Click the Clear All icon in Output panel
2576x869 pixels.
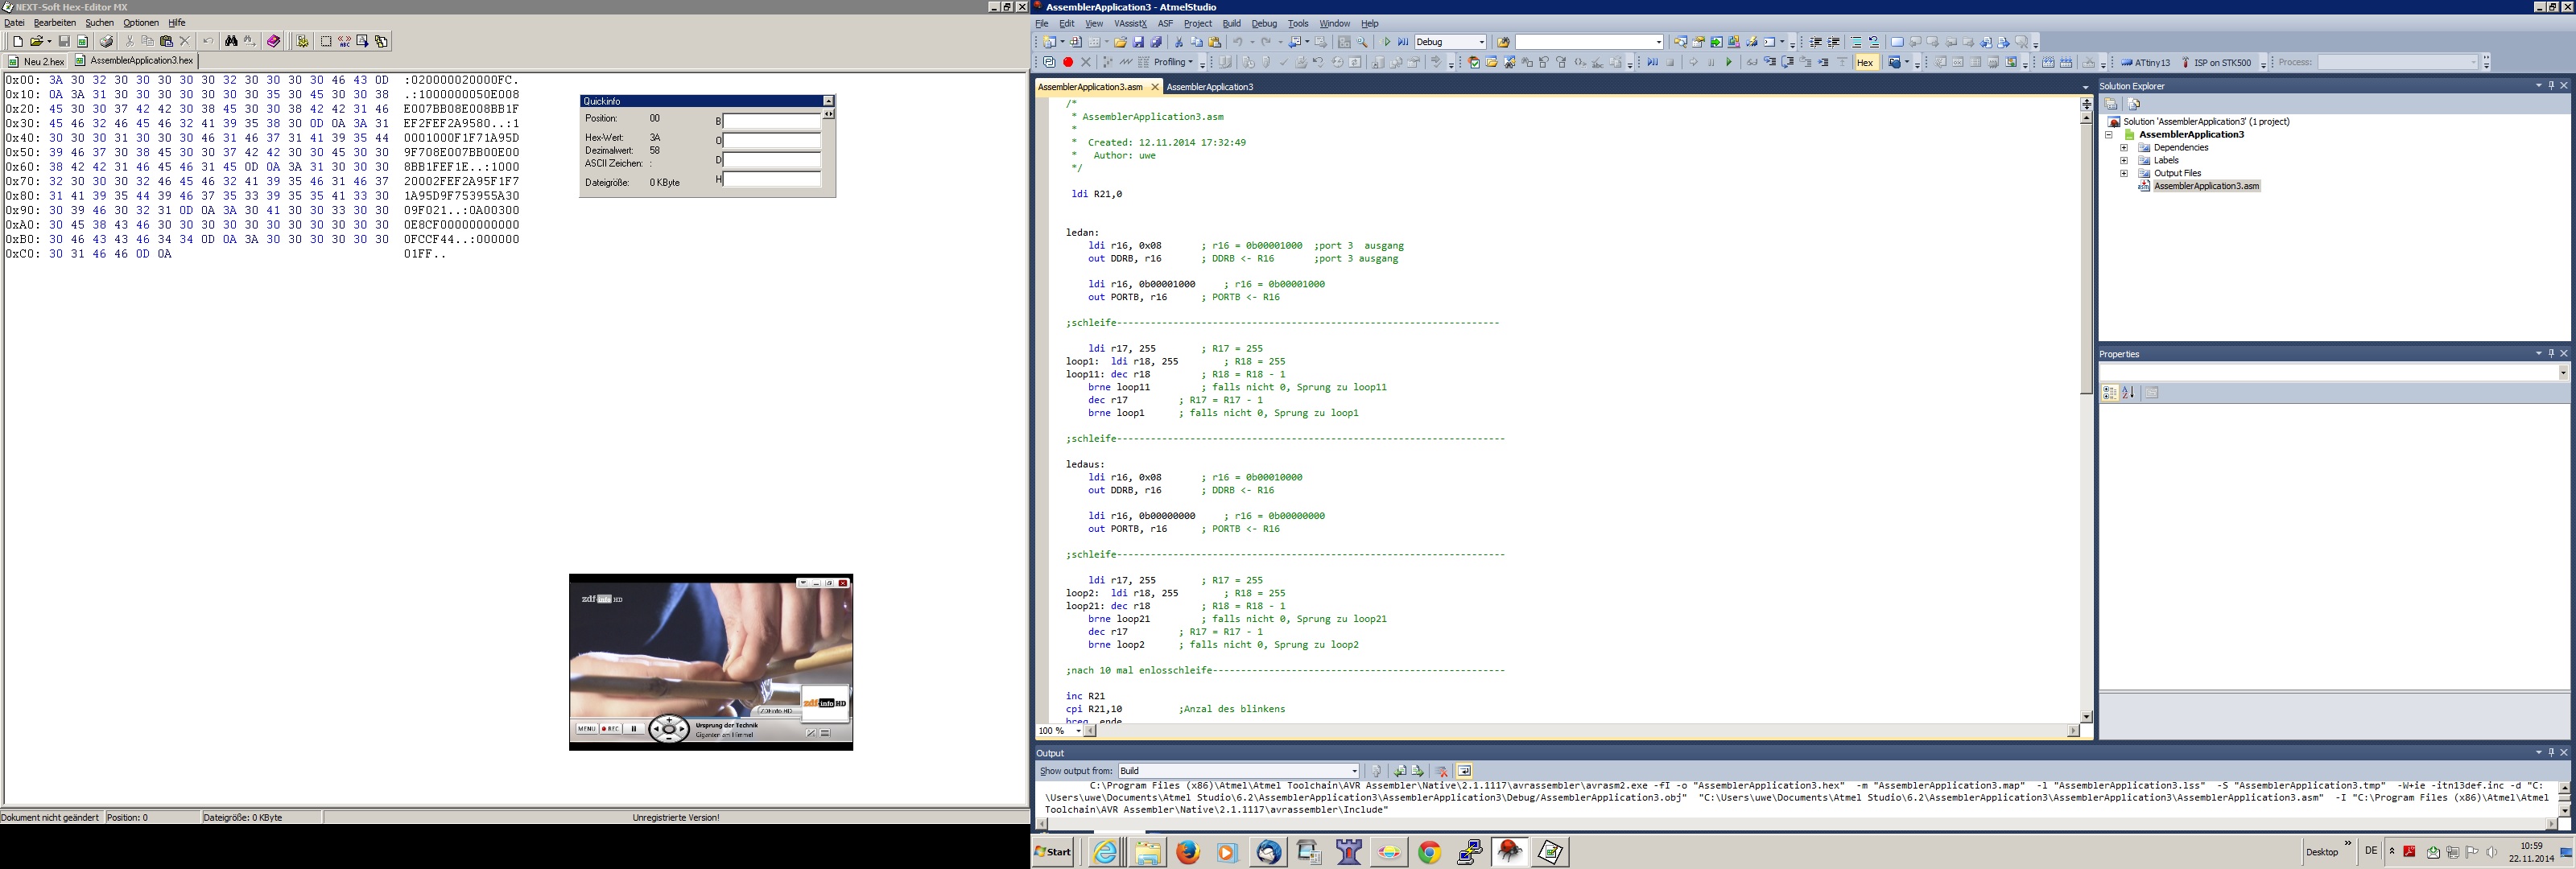(x=1442, y=771)
